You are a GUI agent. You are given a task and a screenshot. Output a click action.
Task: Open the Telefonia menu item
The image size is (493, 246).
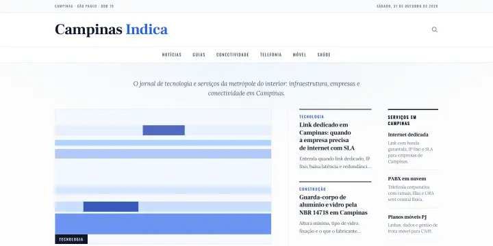(x=270, y=55)
